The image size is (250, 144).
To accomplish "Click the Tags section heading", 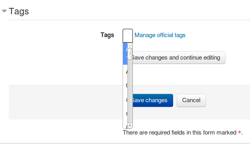I will point(19,11).
